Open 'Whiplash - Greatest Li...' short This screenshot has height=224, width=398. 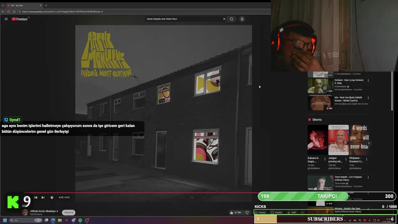[x=359, y=140]
